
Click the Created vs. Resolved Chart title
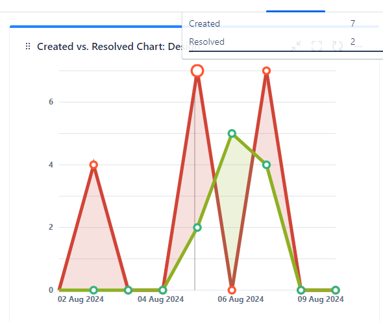(118, 47)
